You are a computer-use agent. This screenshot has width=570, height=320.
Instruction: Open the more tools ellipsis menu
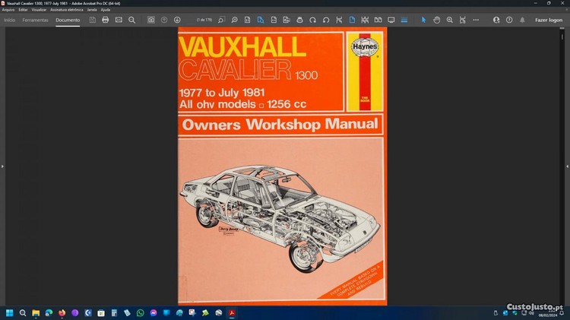click(x=476, y=20)
